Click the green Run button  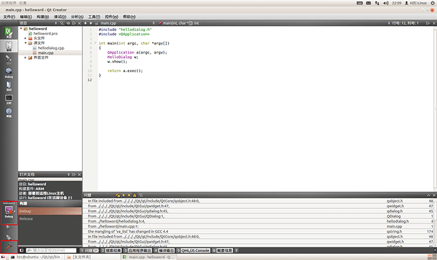[9, 228]
